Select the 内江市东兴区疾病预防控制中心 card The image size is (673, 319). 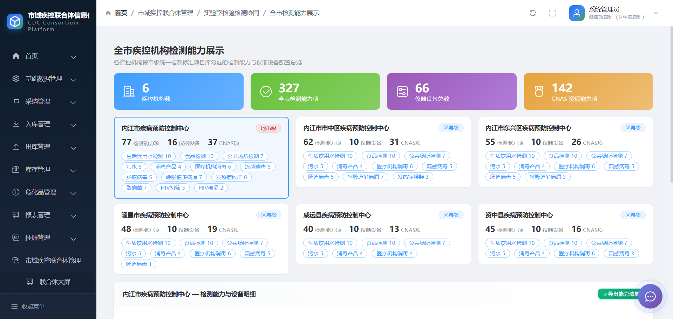coord(565,152)
